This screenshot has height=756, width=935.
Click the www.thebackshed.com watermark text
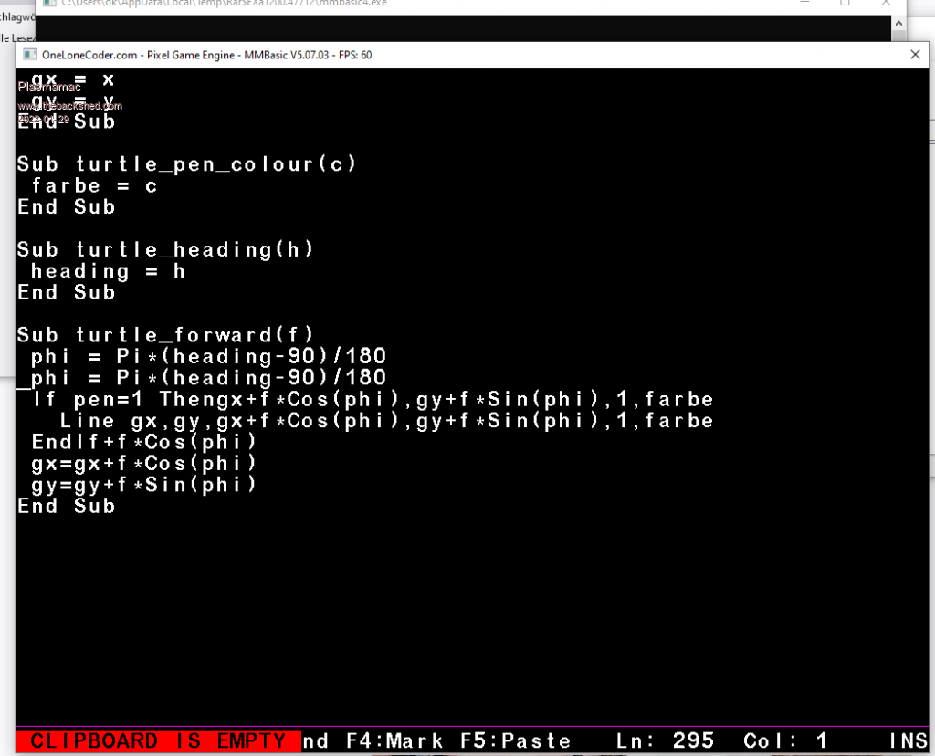(70, 106)
